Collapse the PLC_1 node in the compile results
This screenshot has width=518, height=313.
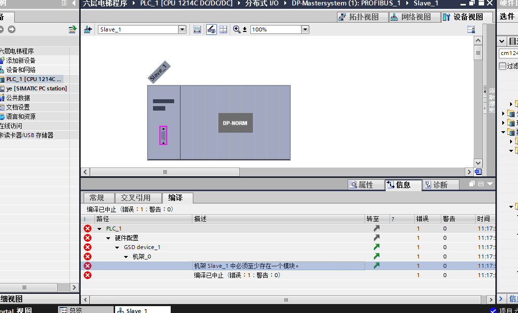[x=99, y=228]
